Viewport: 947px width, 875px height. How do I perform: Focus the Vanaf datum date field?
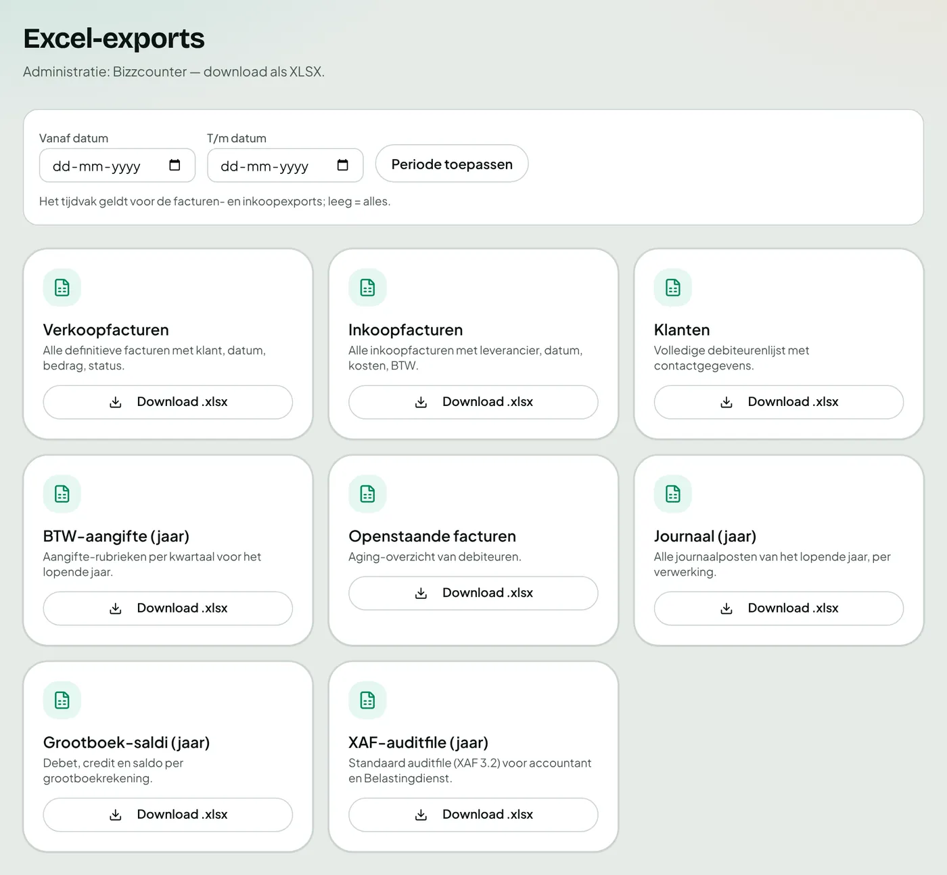(117, 166)
